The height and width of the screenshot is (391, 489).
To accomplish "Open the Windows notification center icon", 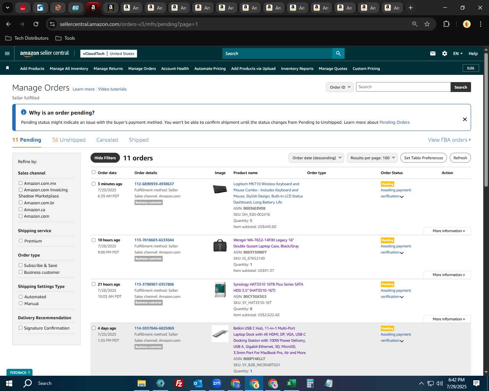I will tap(476, 383).
